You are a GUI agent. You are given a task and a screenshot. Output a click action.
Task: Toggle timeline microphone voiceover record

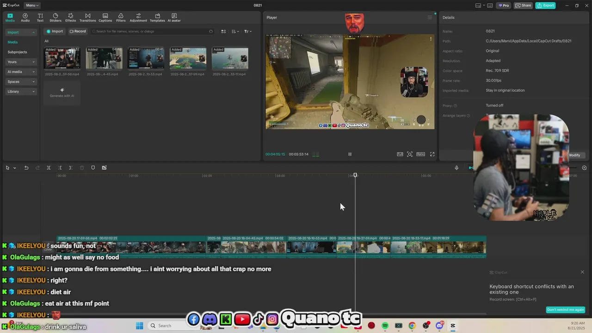456,168
